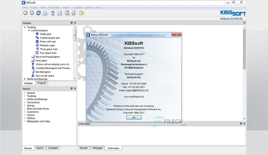Select Face gears in the module tree
Screen dimensions: 268x155
click(41, 61)
